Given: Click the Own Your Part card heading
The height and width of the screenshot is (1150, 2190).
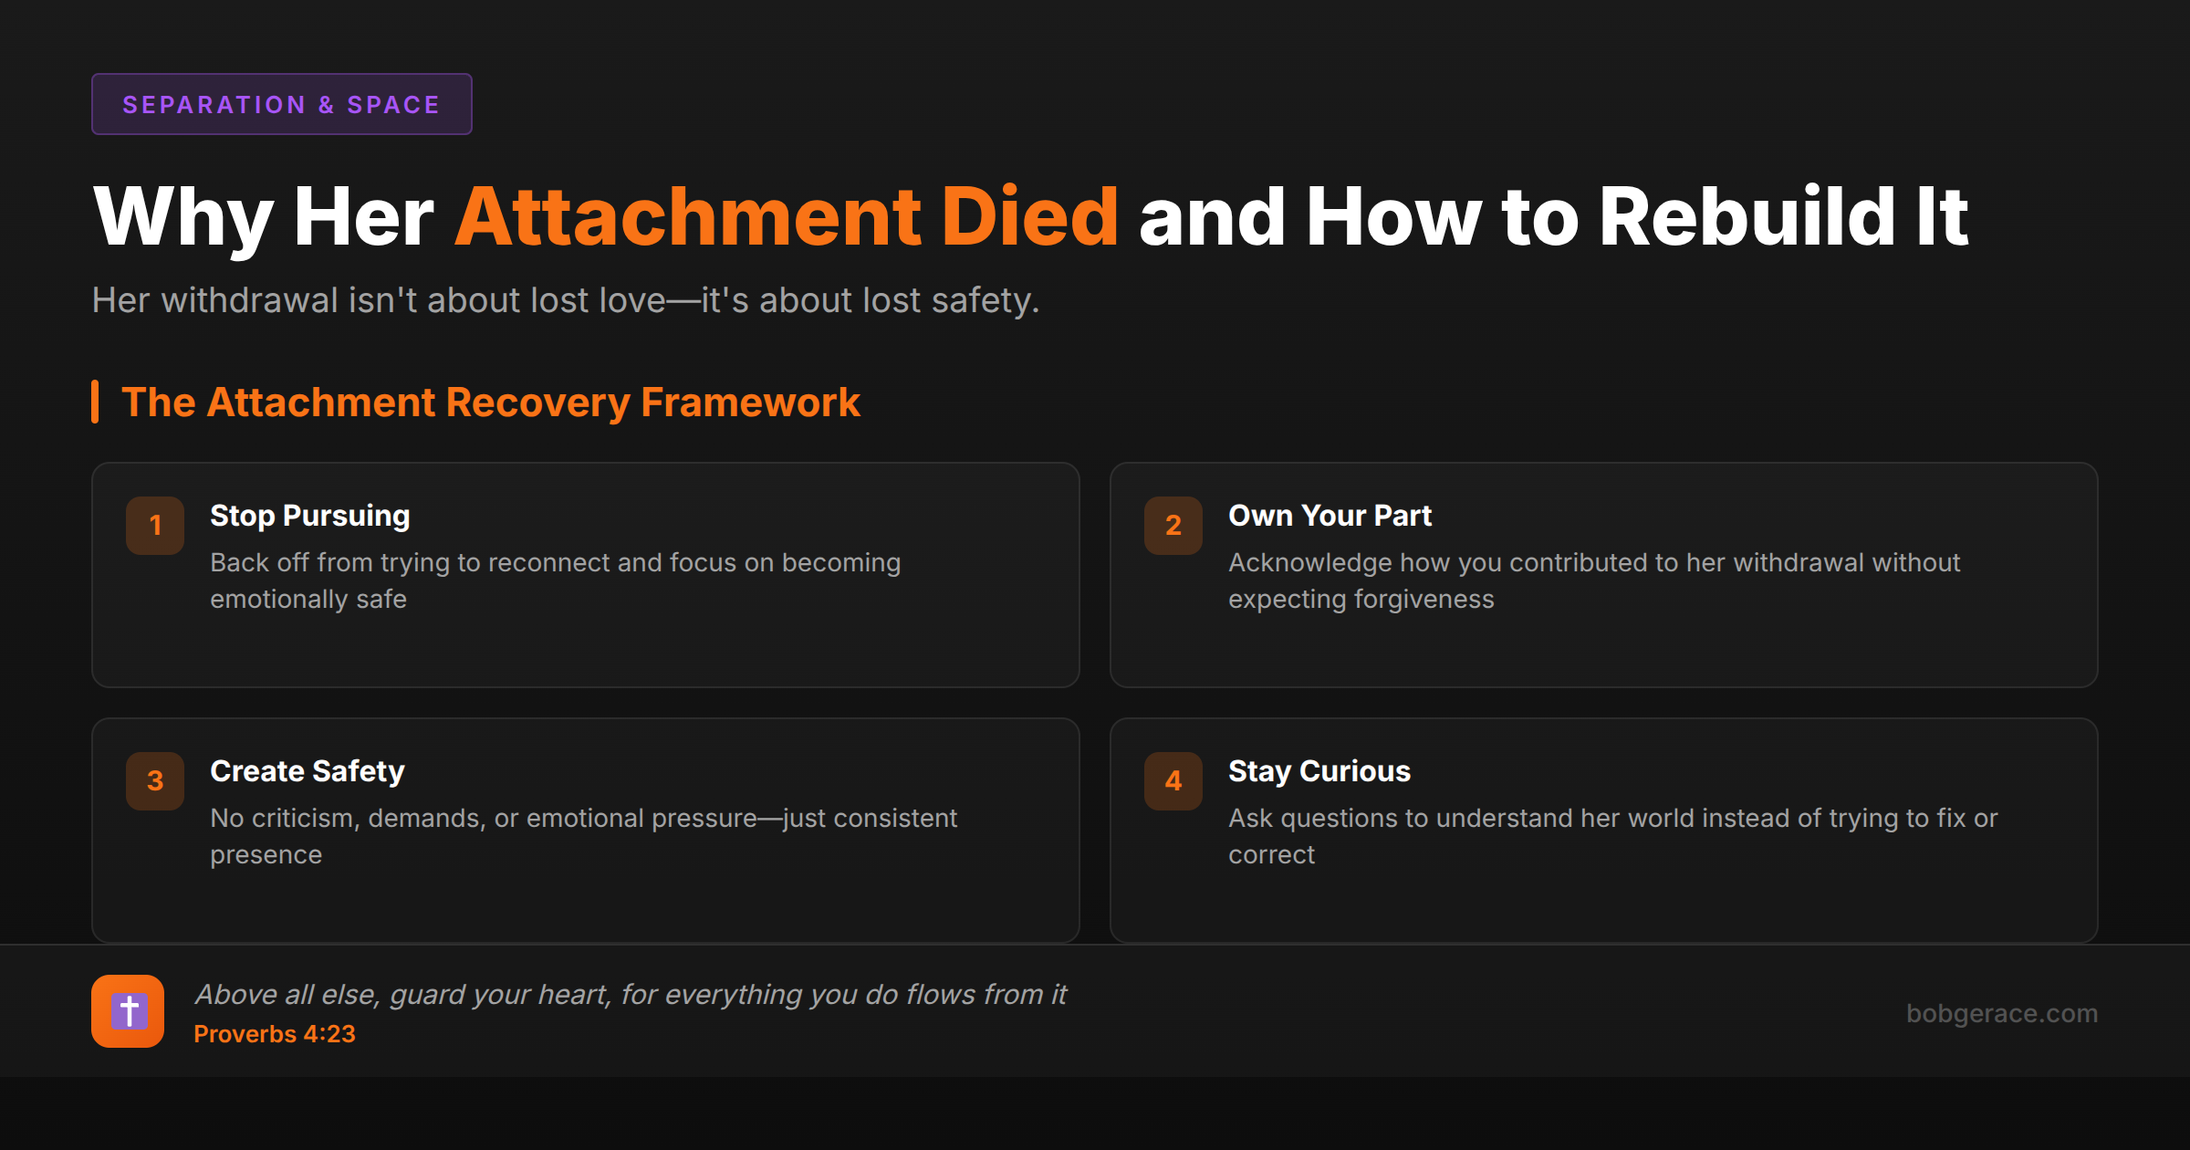Looking at the screenshot, I should pos(1331,515).
